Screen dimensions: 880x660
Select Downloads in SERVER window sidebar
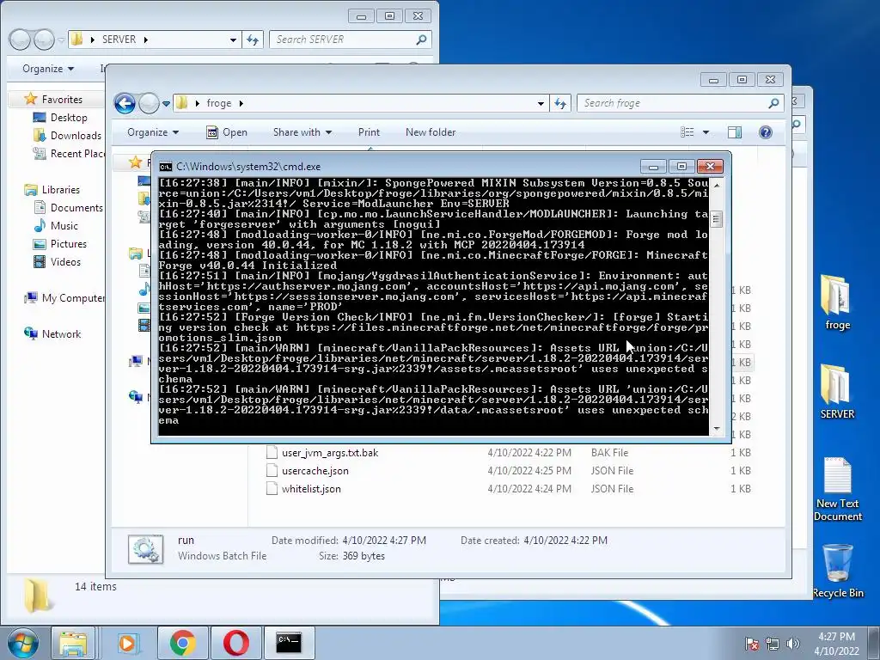(76, 135)
